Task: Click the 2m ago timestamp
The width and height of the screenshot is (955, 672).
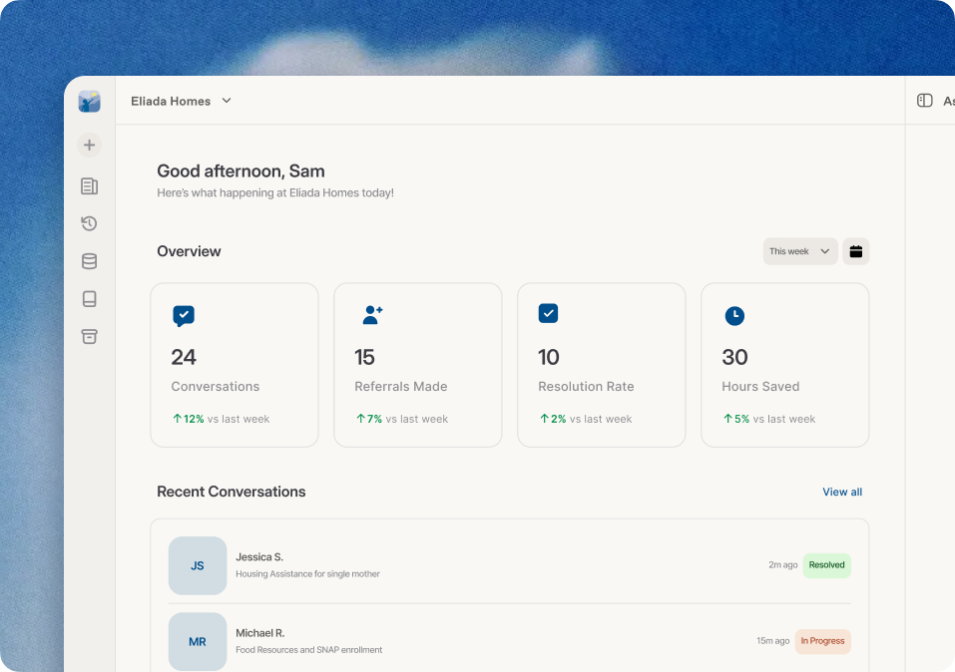Action: point(782,565)
